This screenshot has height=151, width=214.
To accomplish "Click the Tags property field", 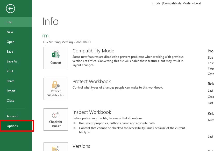I will pos(212,68).
